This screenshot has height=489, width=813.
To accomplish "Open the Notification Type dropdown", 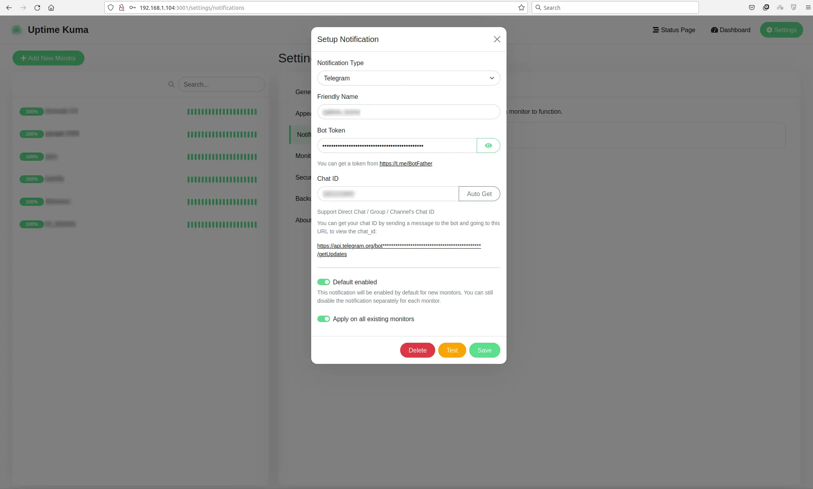I will (408, 78).
